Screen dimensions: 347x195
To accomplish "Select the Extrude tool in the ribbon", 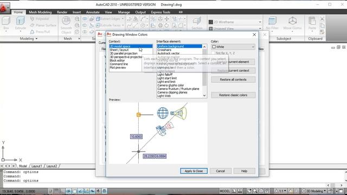I will coord(21,23).
